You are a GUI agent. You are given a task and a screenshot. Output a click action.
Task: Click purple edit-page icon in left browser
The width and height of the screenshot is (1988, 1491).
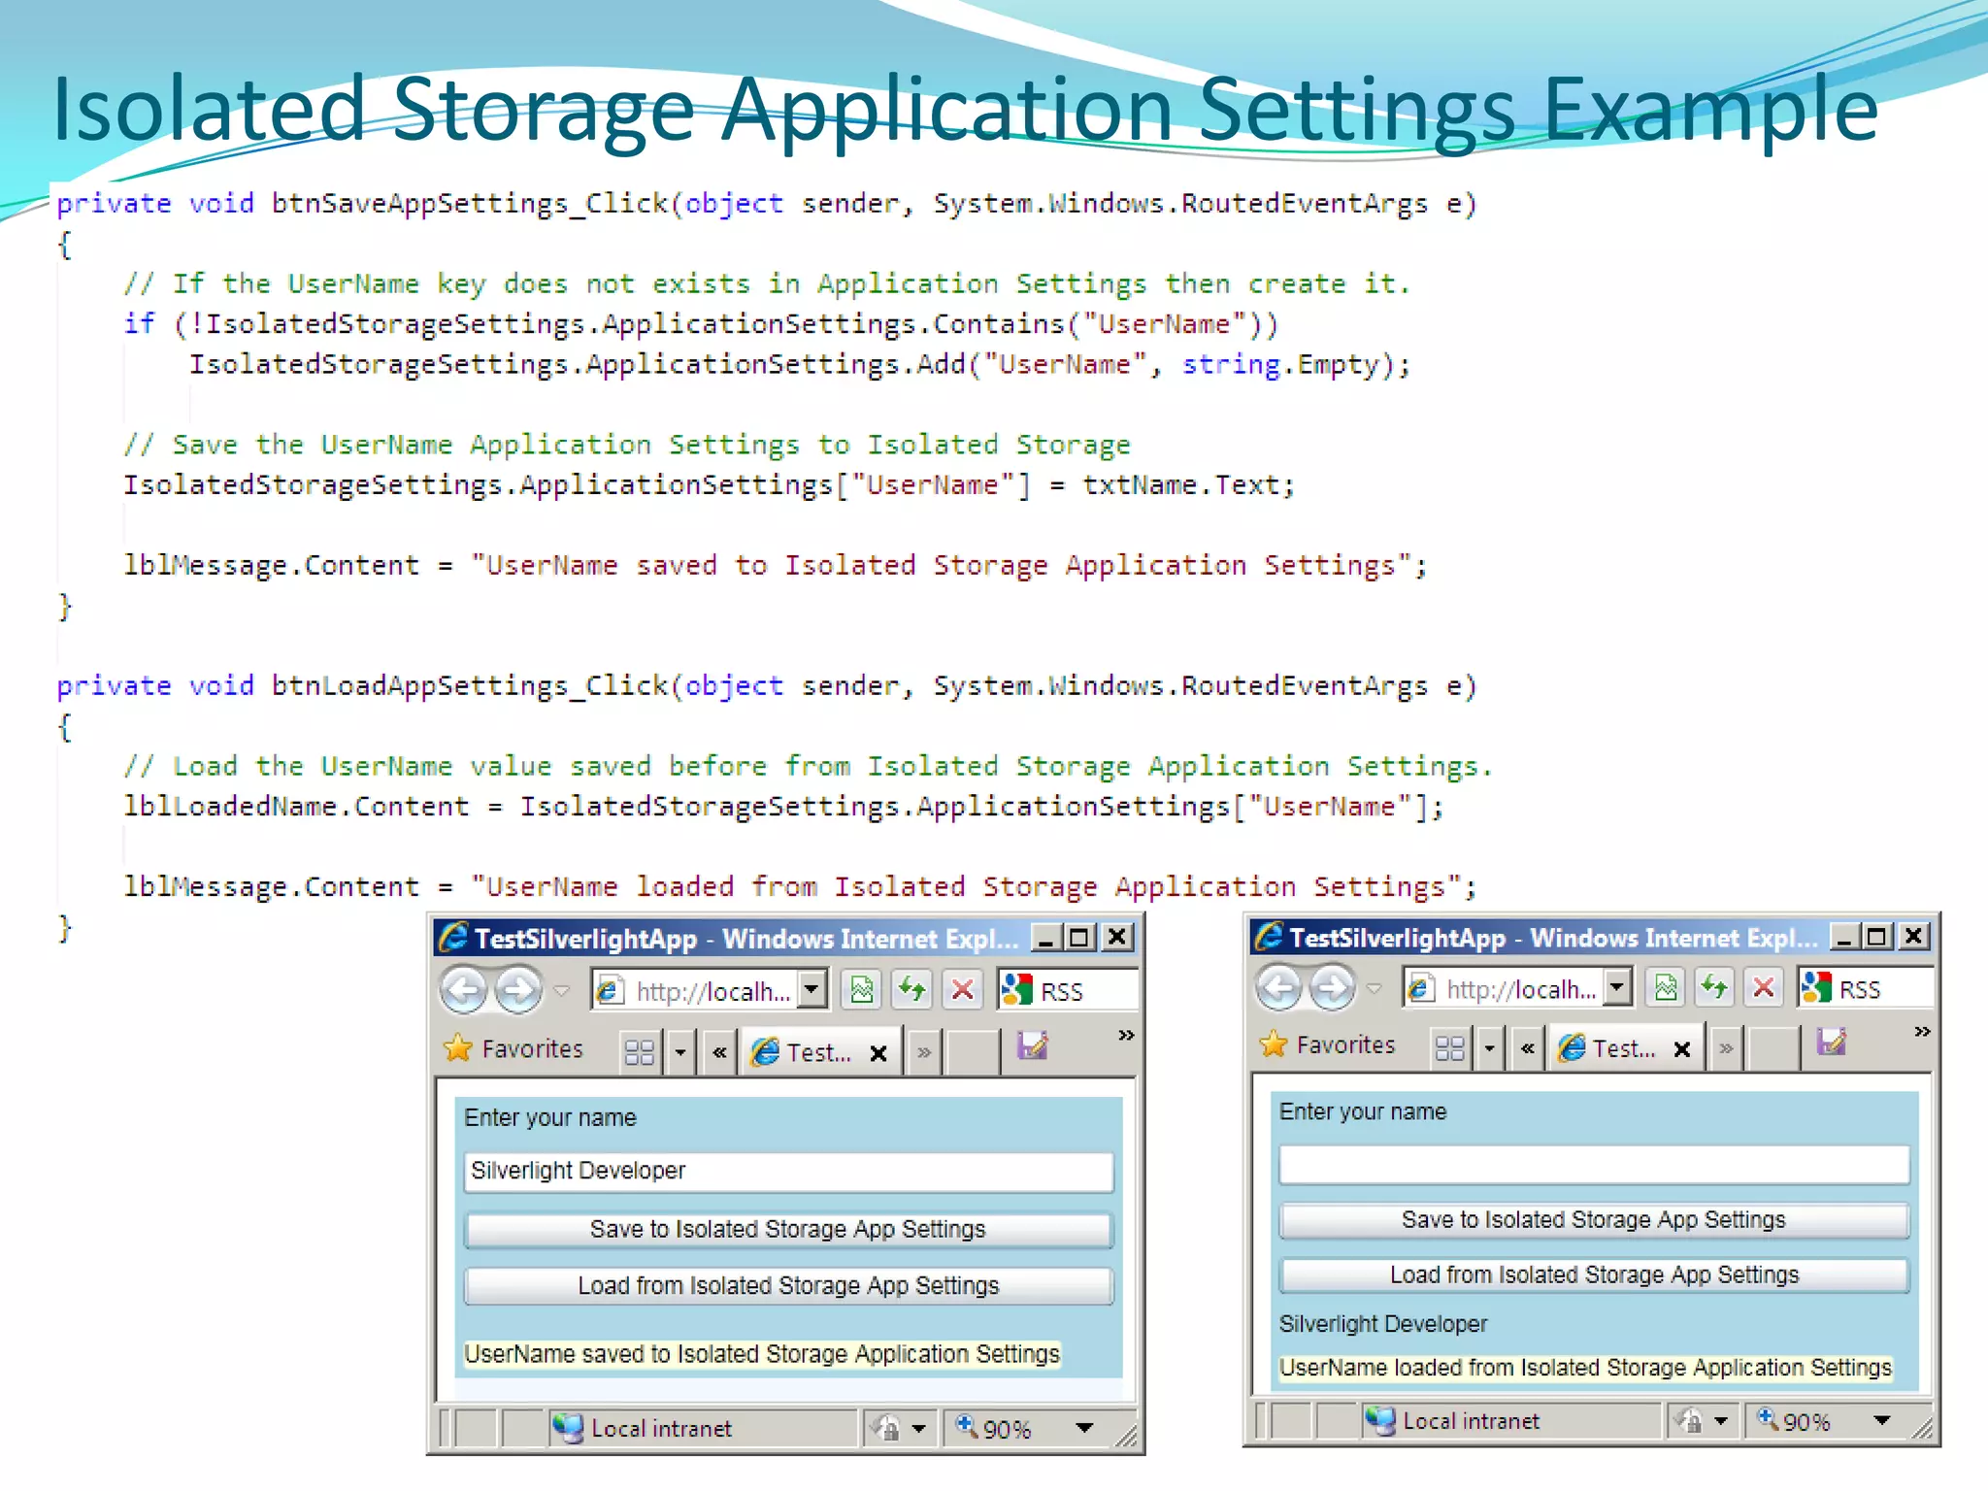1032,1046
